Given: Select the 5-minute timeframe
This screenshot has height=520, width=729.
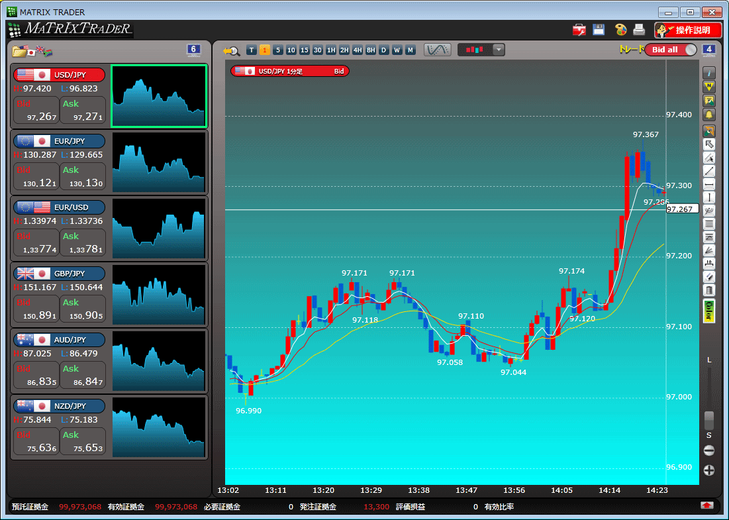Looking at the screenshot, I should (277, 50).
